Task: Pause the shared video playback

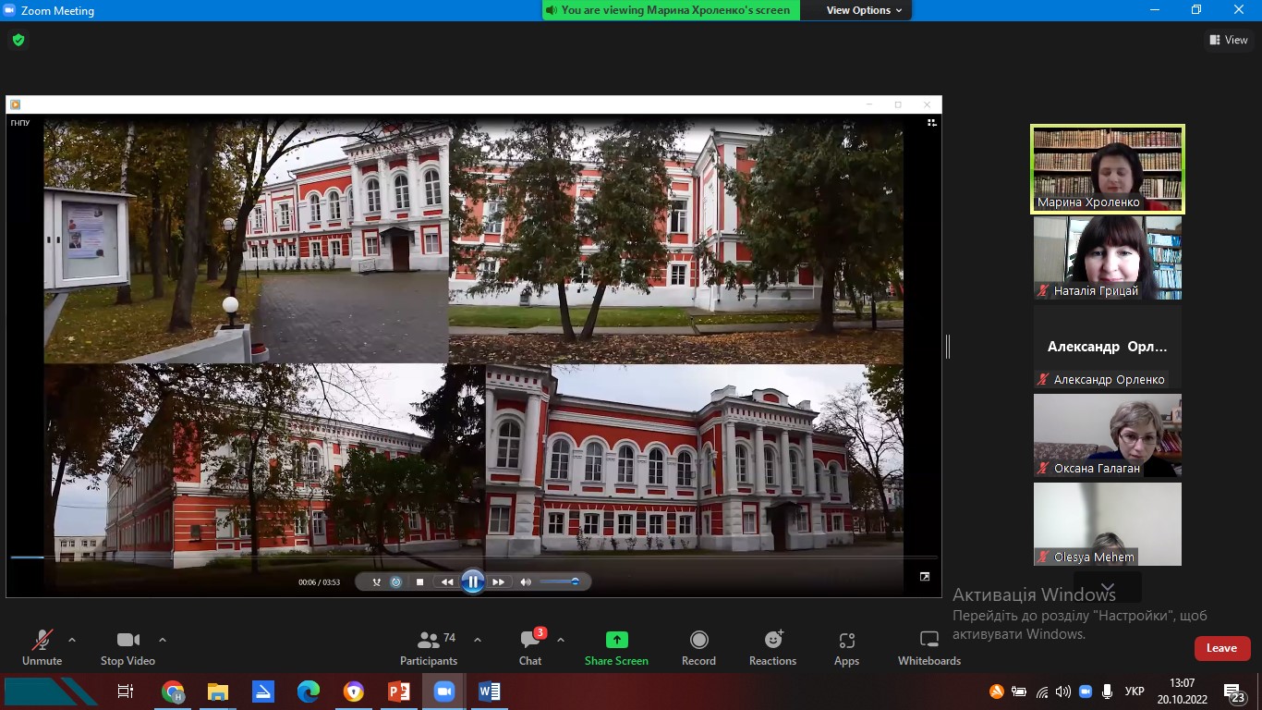Action: (472, 581)
